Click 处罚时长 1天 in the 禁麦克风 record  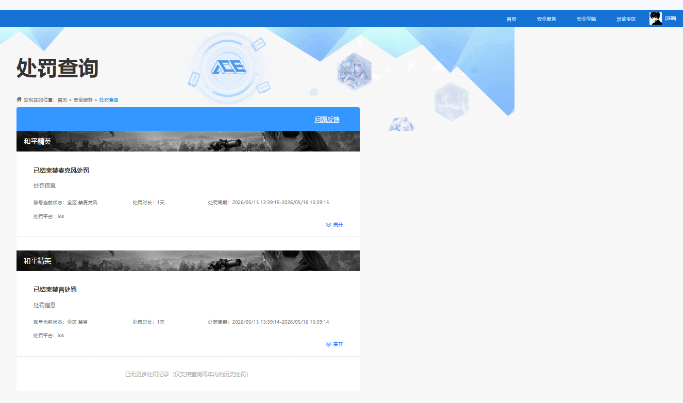pyautogui.click(x=148, y=203)
